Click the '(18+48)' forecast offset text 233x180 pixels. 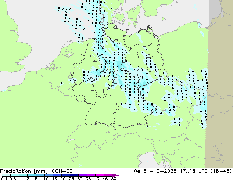221,171
